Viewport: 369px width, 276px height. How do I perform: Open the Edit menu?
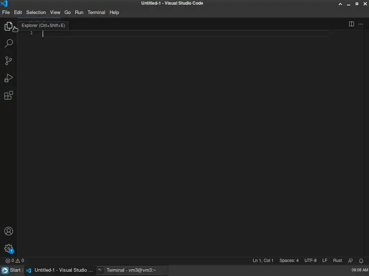(x=18, y=13)
